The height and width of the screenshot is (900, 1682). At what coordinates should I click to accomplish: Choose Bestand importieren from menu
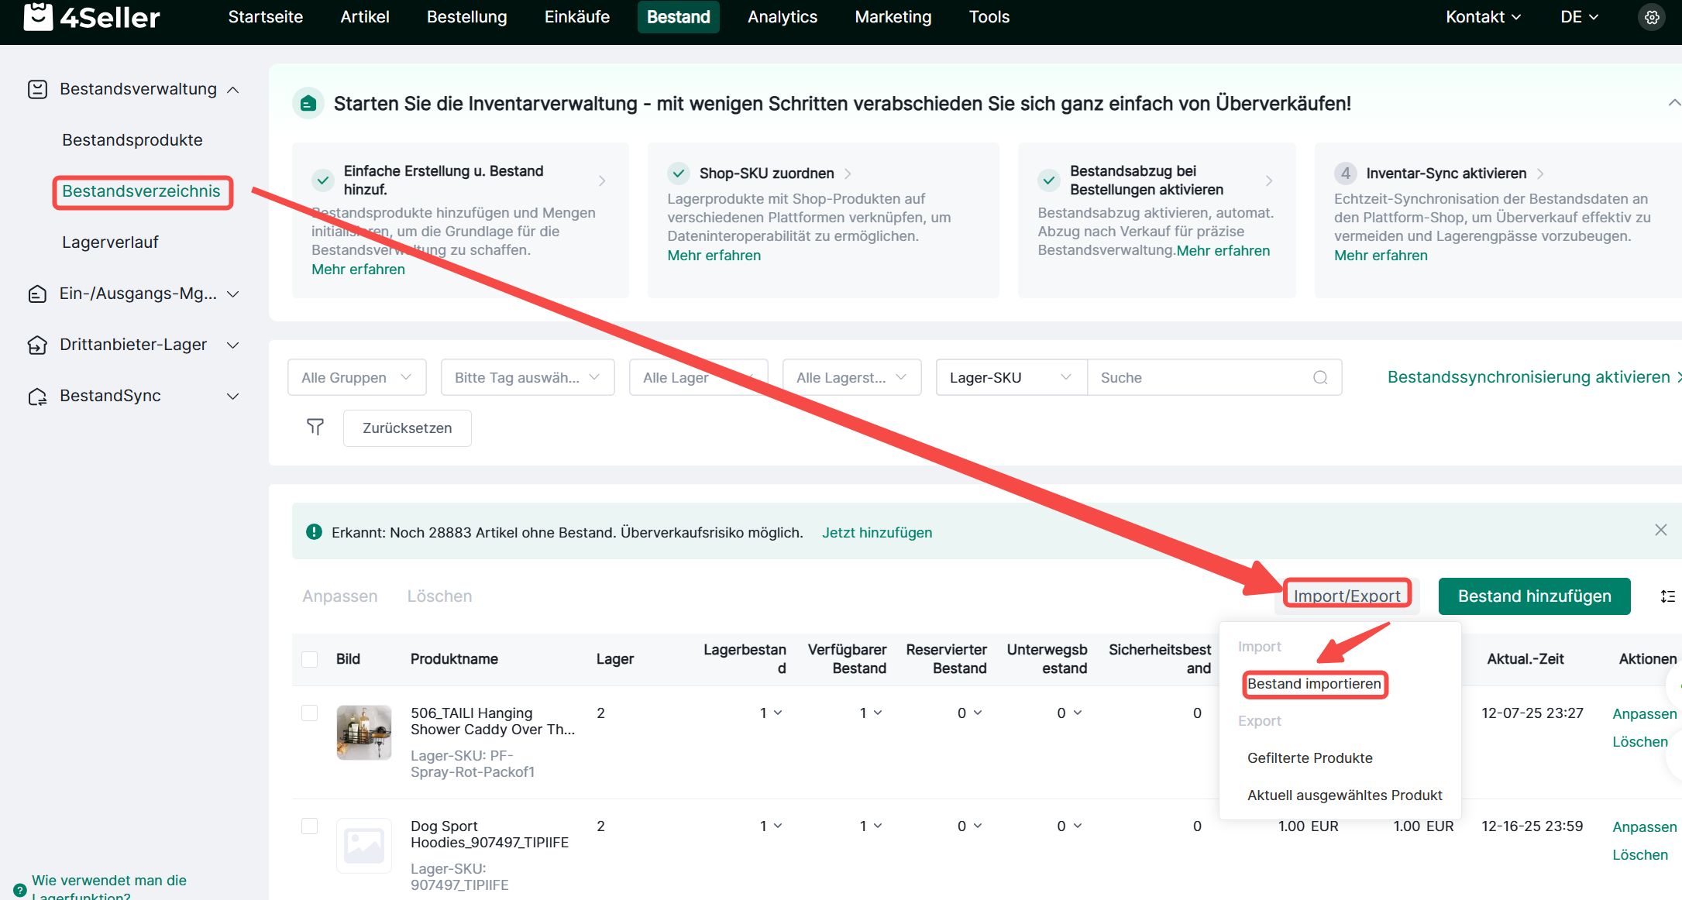(x=1314, y=684)
